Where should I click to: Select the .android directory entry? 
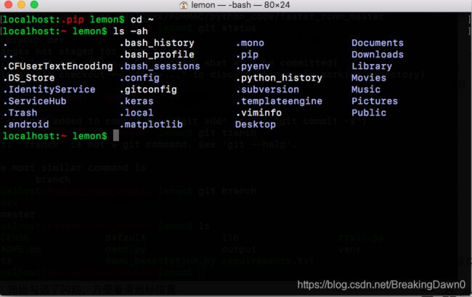pyautogui.click(x=26, y=124)
